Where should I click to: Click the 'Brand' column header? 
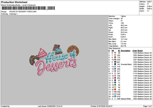tap(140, 51)
